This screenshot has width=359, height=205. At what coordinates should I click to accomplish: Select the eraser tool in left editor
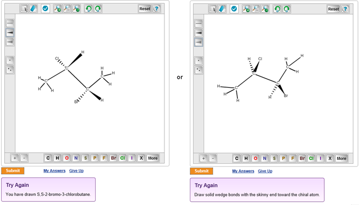[x=33, y=8]
